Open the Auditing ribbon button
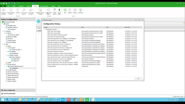The width and height of the screenshot is (185, 104). click(x=18, y=11)
